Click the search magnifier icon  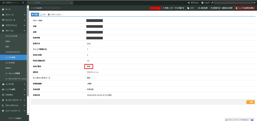(x=72, y=2)
